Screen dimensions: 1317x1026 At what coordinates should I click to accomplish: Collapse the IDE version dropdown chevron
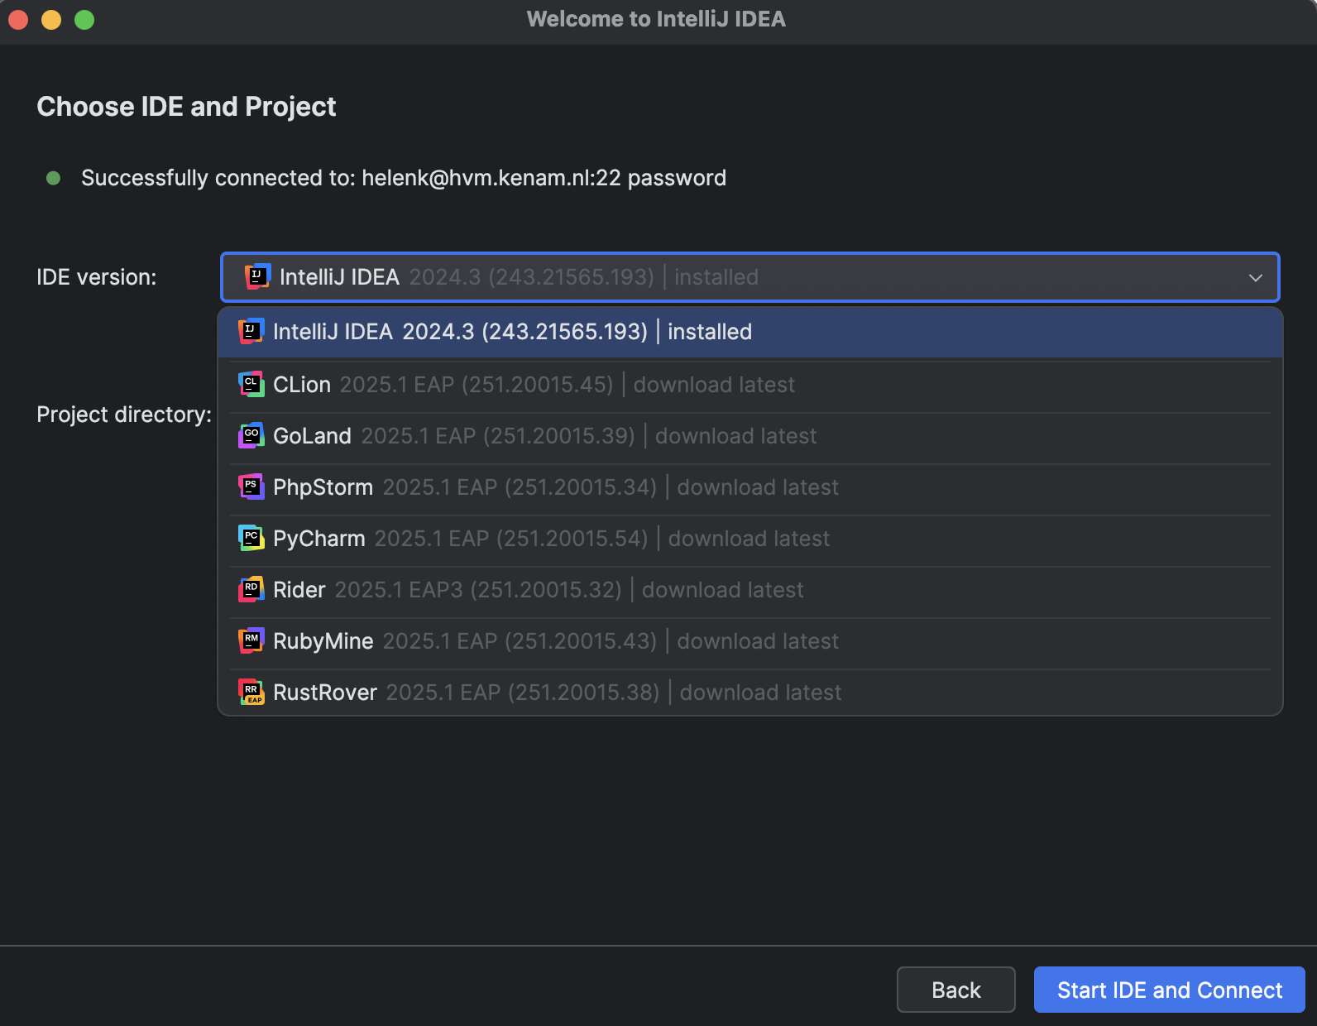coord(1255,277)
